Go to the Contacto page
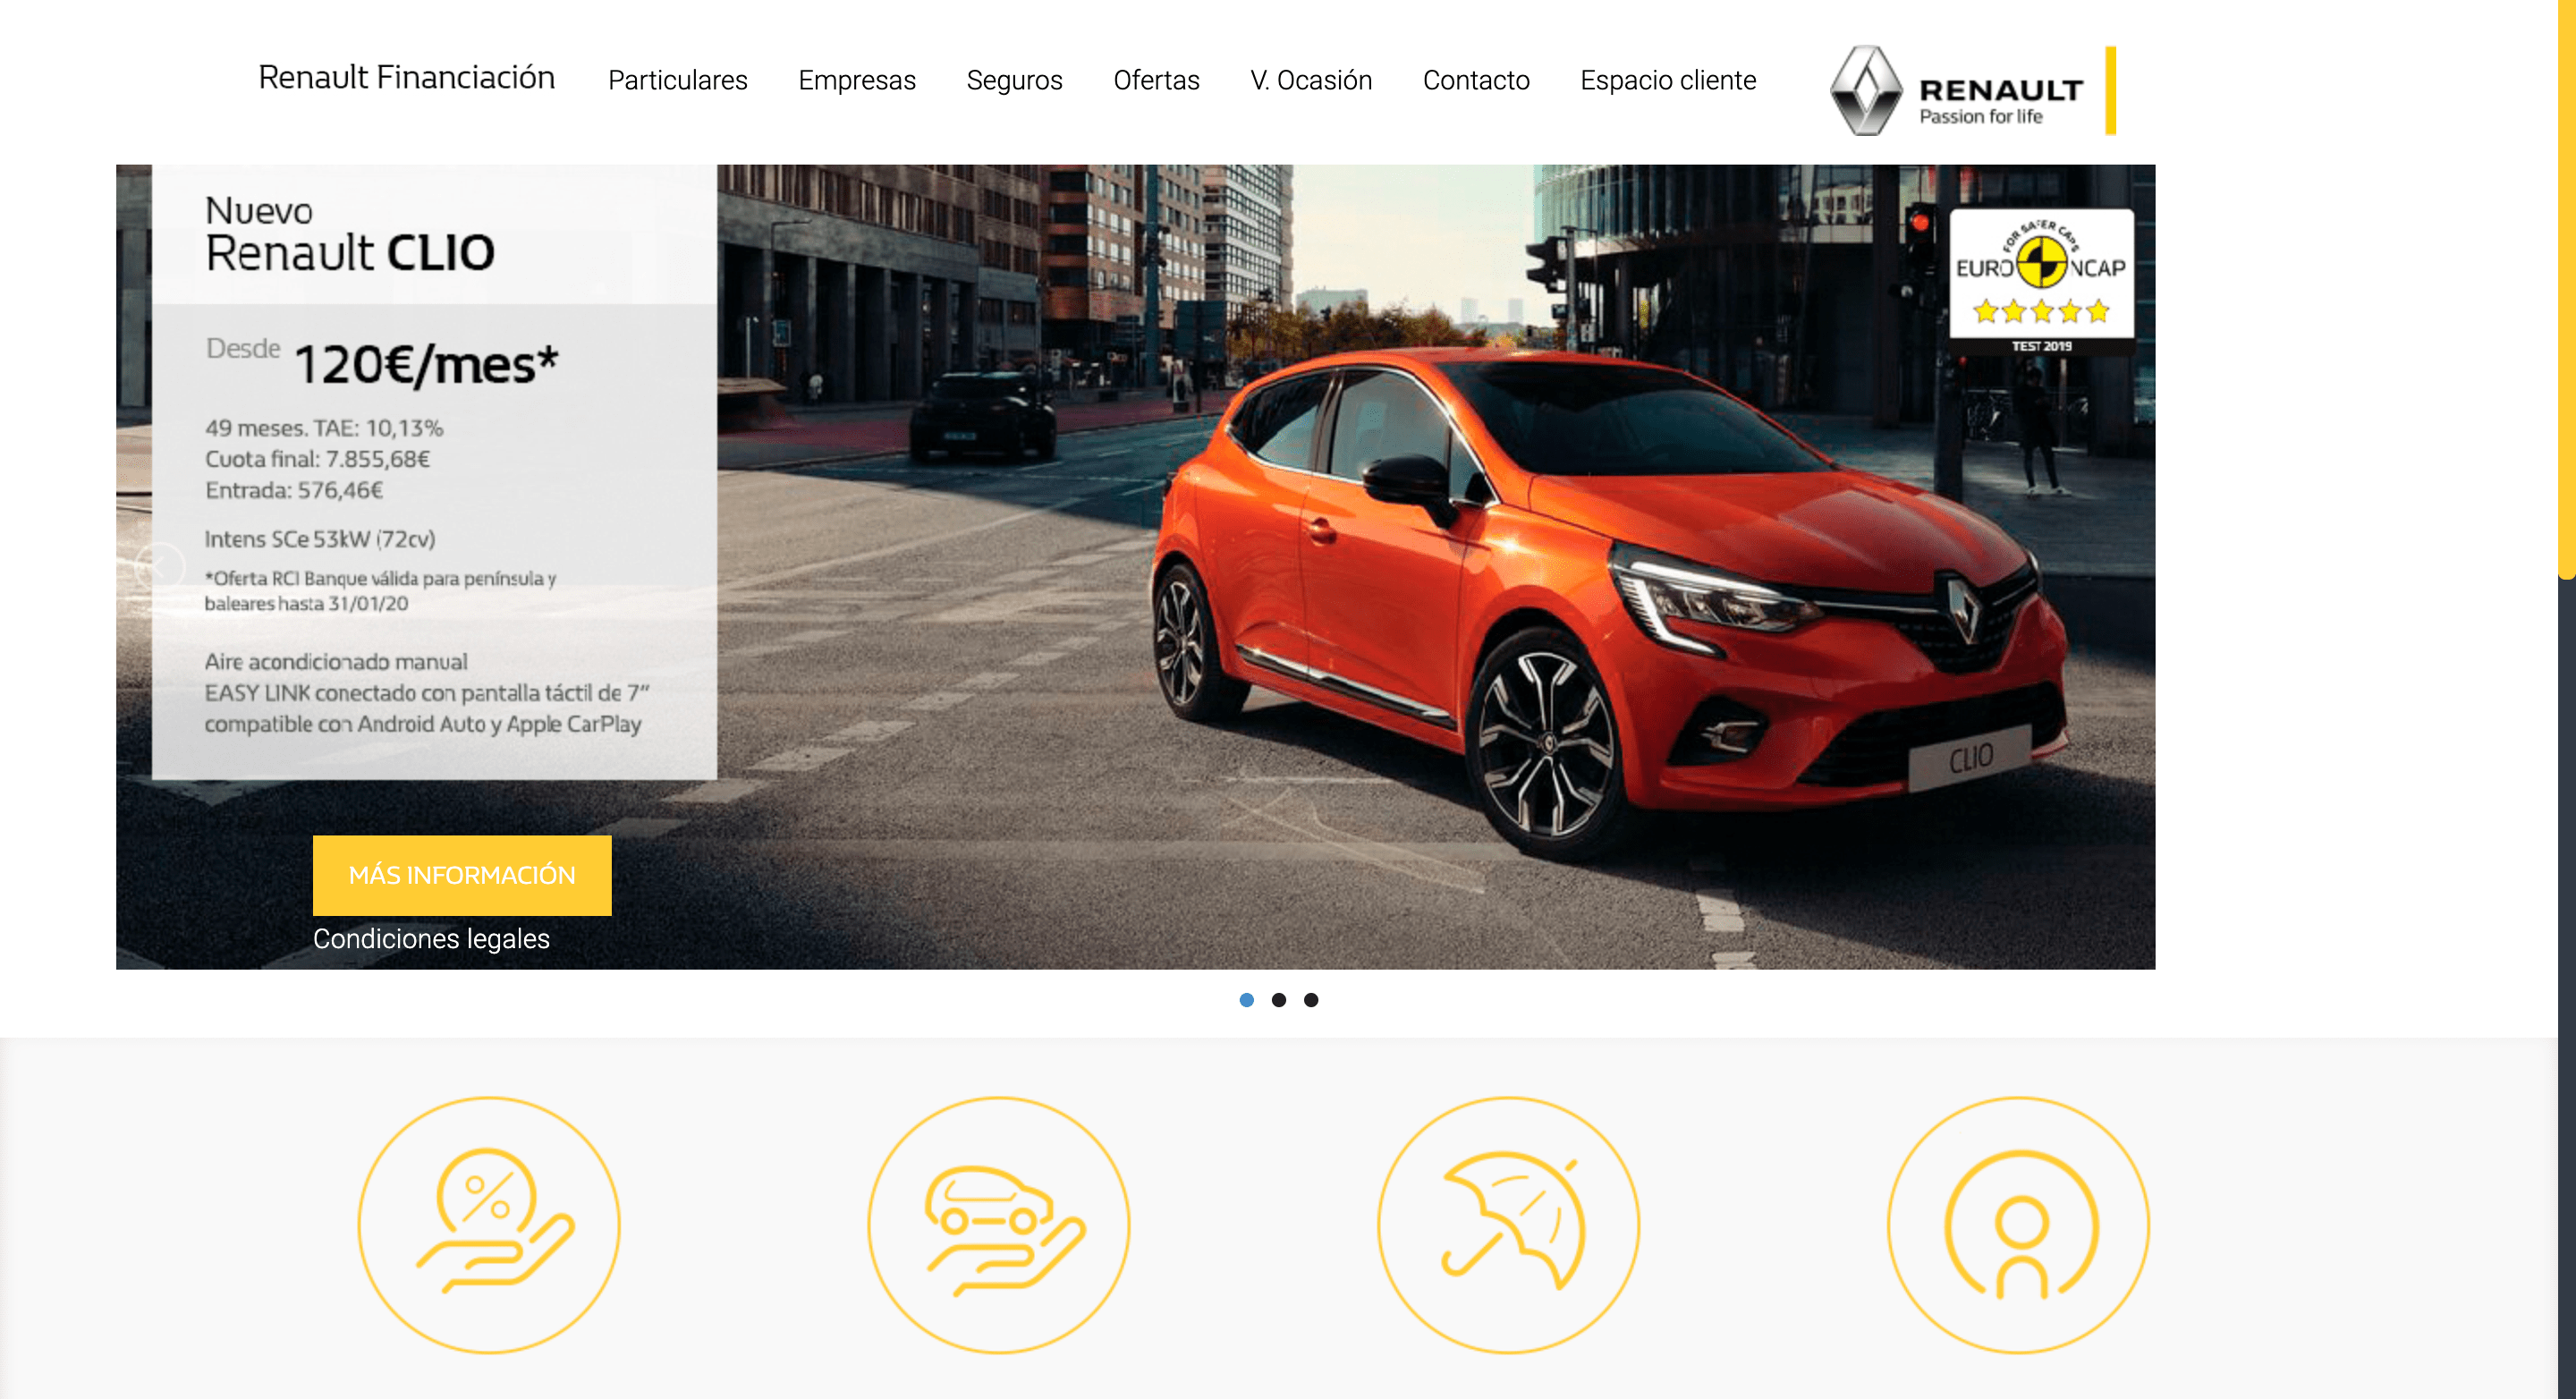 point(1476,80)
